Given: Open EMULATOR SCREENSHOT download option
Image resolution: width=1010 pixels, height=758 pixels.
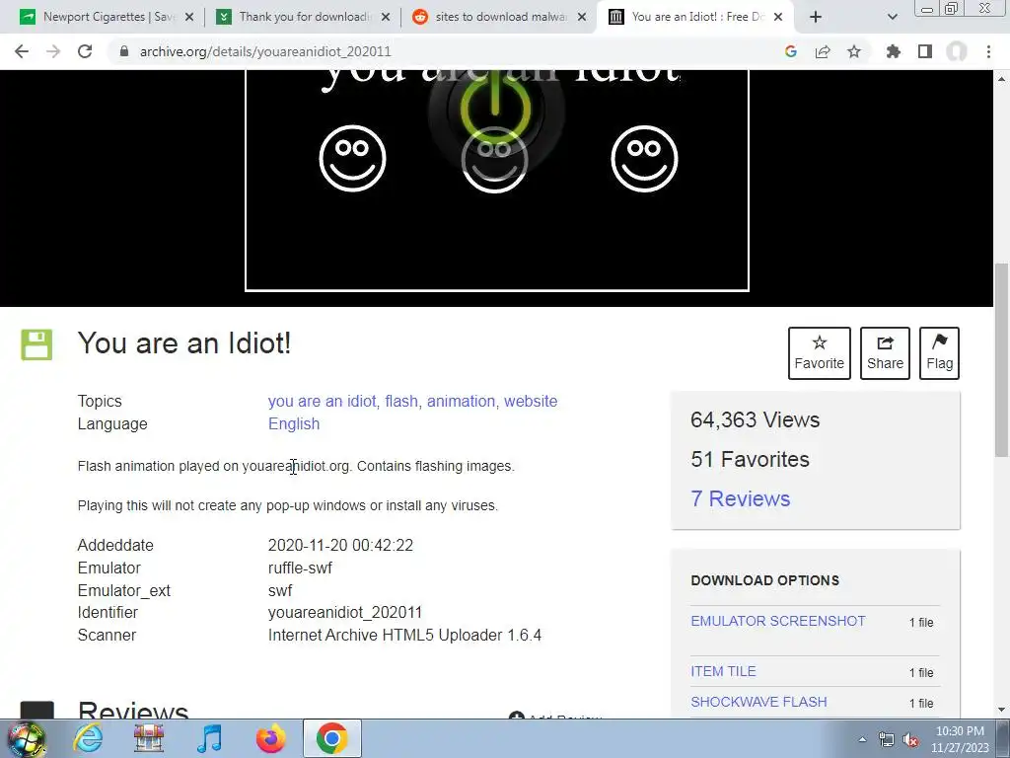Looking at the screenshot, I should [x=777, y=621].
